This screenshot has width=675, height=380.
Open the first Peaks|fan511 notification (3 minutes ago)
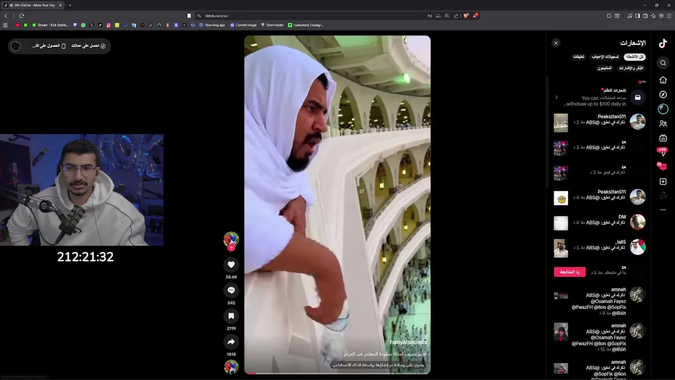pos(600,122)
